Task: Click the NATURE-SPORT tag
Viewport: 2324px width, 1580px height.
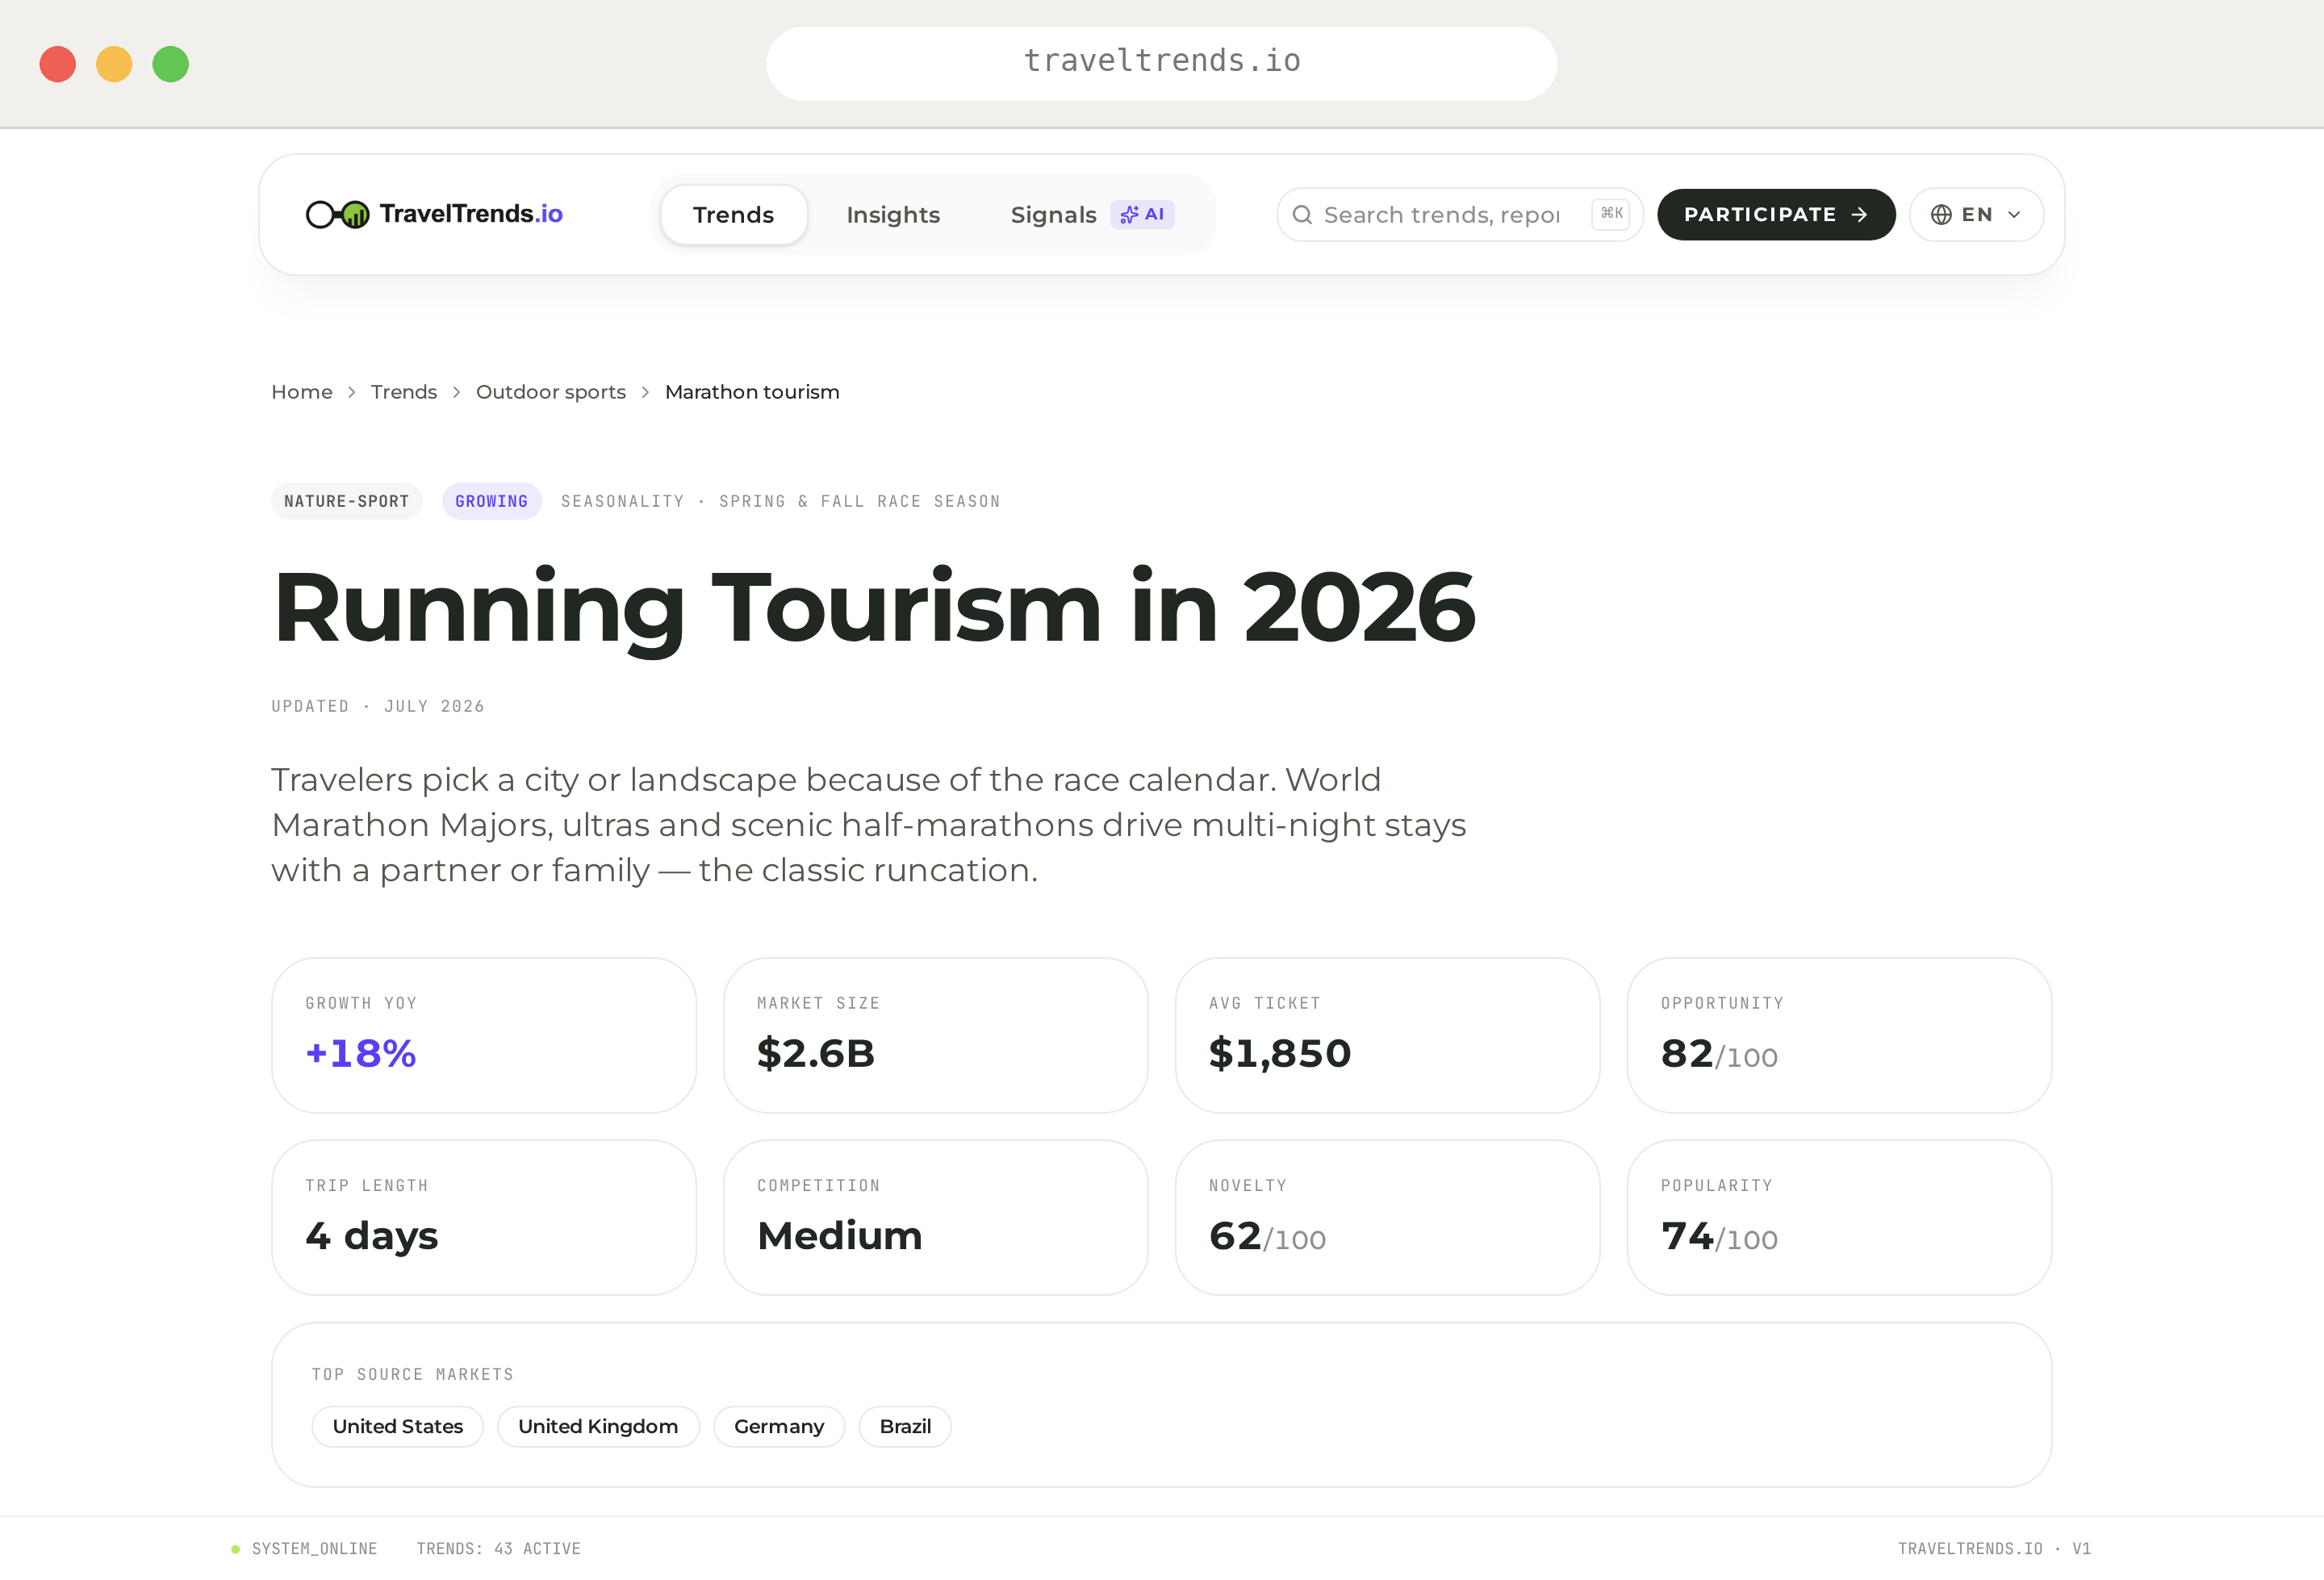Action: [346, 501]
